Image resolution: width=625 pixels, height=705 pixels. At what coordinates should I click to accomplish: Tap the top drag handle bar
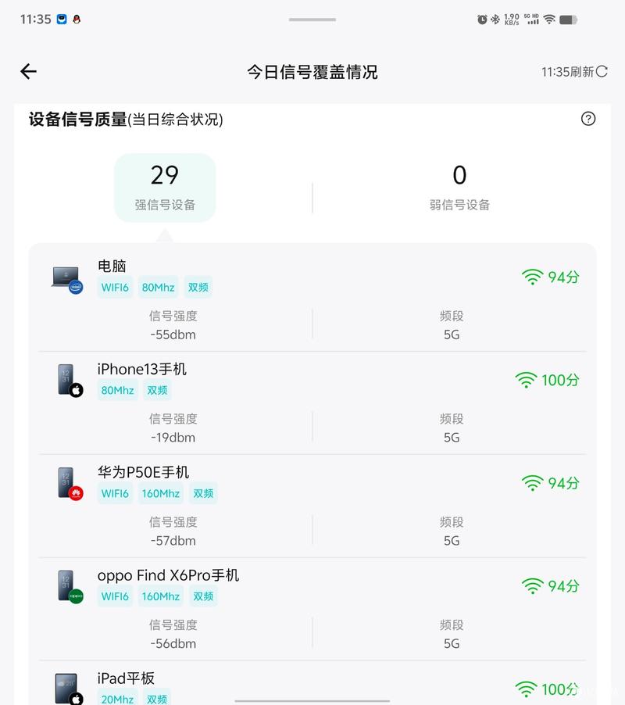[x=312, y=20]
